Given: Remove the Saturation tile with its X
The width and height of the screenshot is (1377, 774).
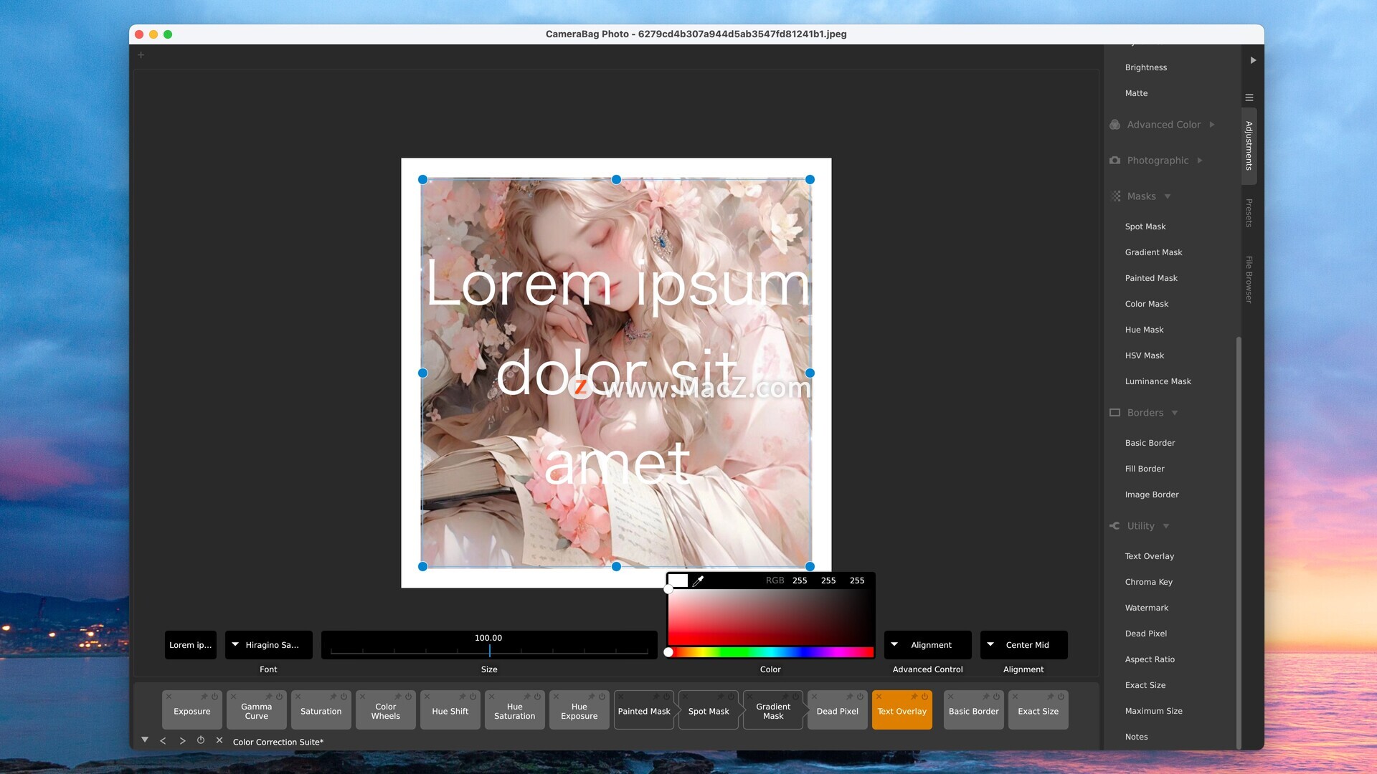Looking at the screenshot, I should 298,697.
